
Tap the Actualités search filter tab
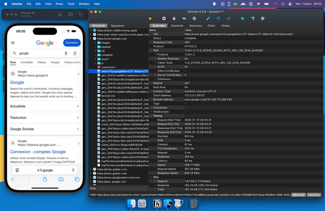click(27, 62)
